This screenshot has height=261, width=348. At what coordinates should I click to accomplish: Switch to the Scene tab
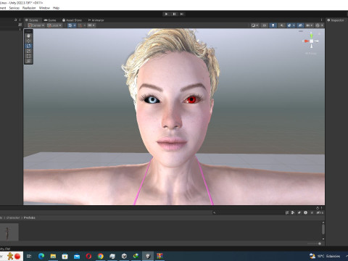click(32, 20)
